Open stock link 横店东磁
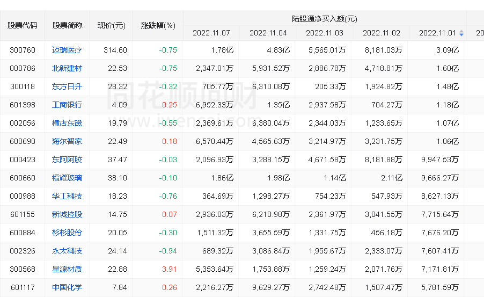Screen dimensions: 484x297 point(67,123)
